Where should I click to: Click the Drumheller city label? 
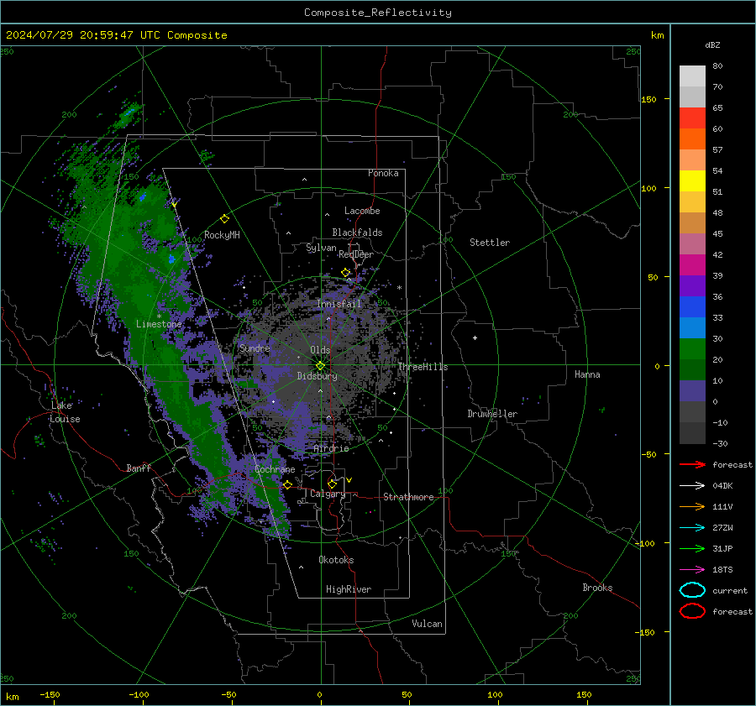coord(492,414)
